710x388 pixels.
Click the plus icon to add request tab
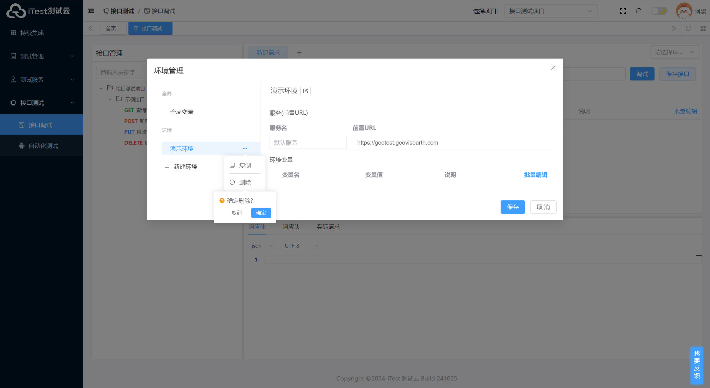click(299, 52)
